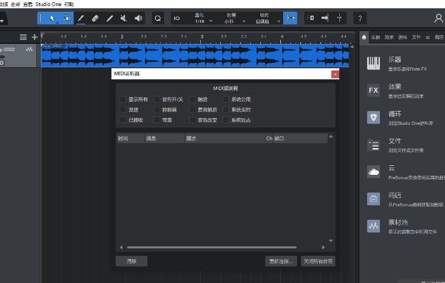Click the IQ input quantize button
The height and width of the screenshot is (283, 445).
(177, 18)
